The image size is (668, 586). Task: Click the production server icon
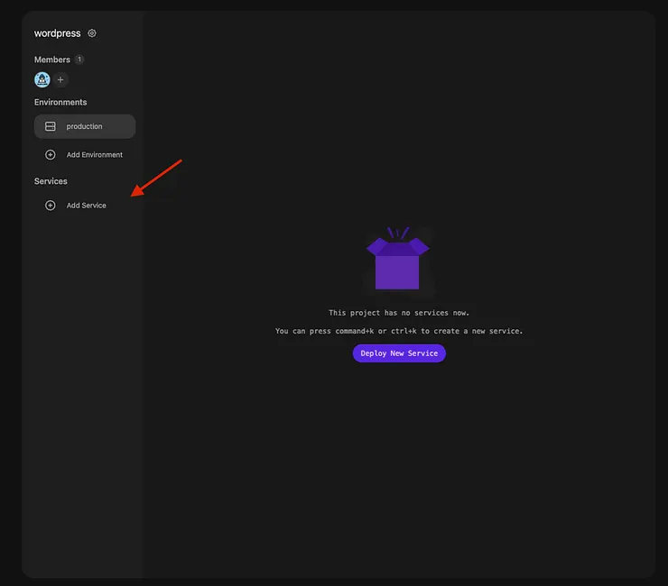[51, 126]
